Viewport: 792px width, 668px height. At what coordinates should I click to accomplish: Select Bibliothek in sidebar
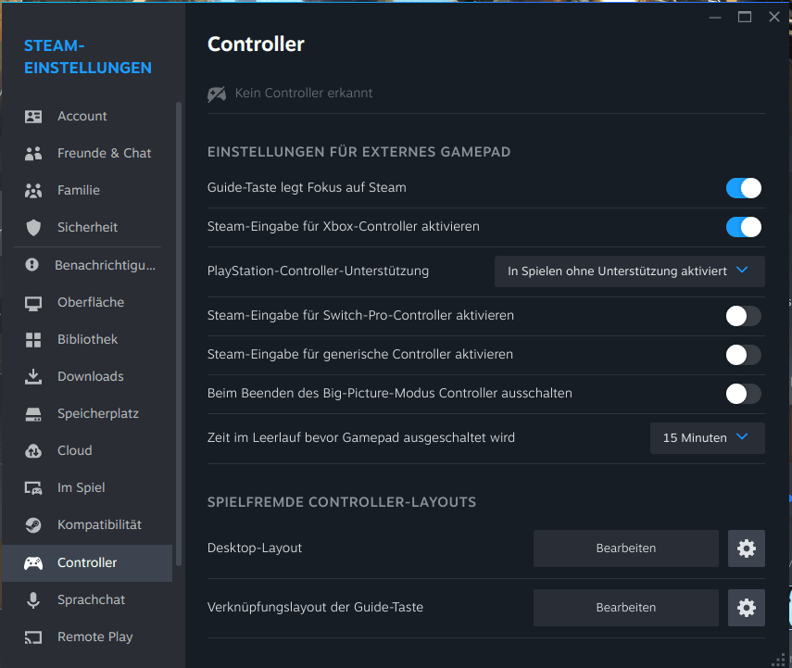[x=87, y=339]
